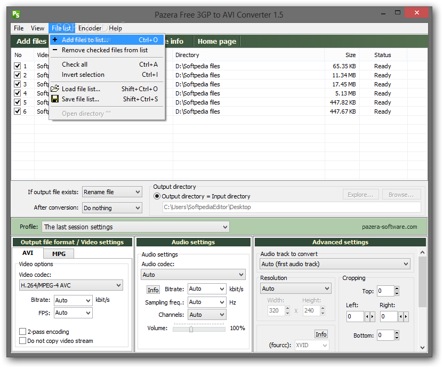Switch to the MPG tab
This screenshot has height=368, width=443.
[59, 253]
